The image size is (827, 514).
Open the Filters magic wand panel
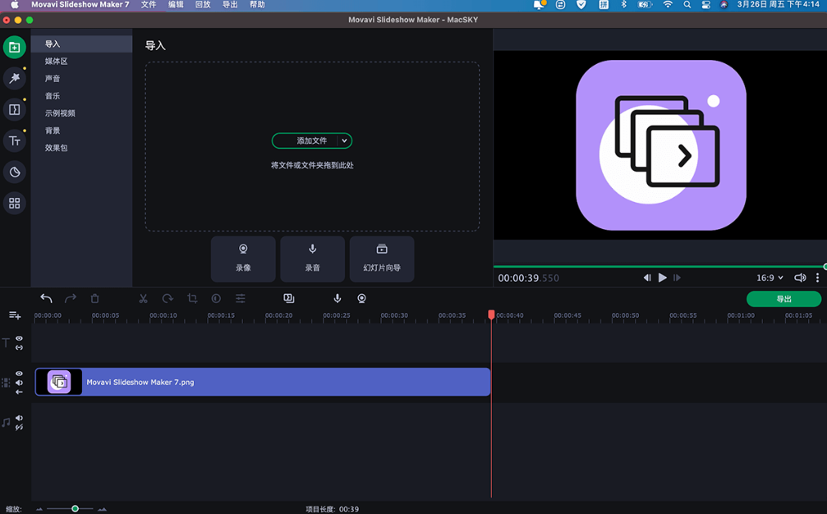coord(14,78)
